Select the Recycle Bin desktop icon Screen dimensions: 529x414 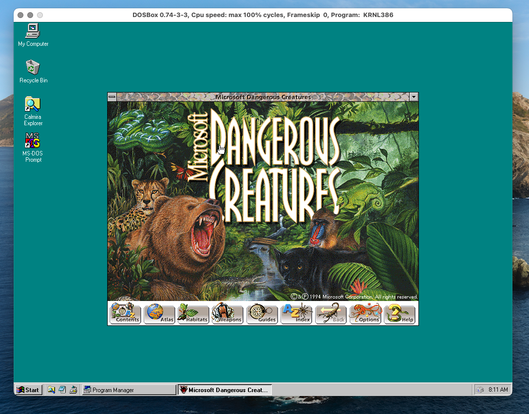(x=33, y=72)
